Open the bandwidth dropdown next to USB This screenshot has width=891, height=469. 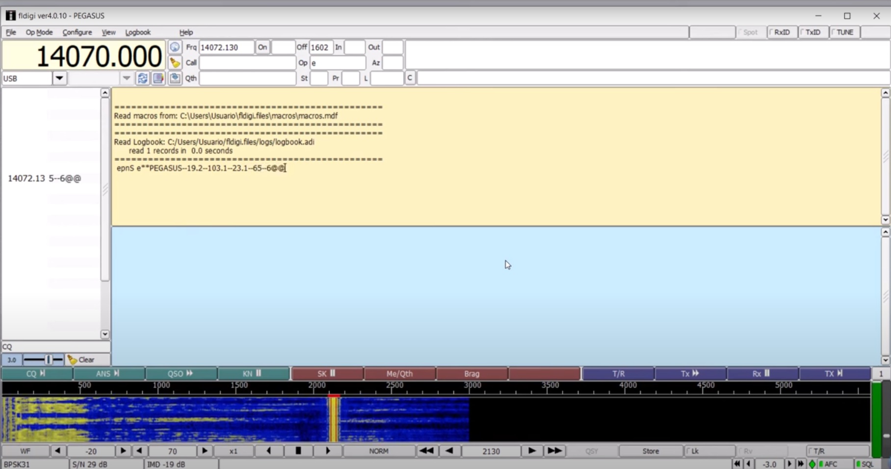tap(126, 78)
